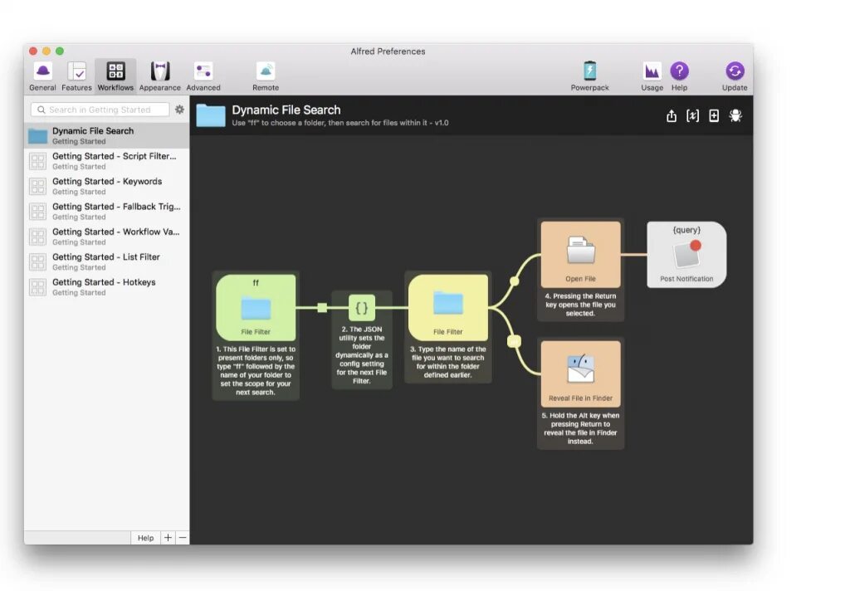Click the Dynamic File Search header title
This screenshot has width=850, height=591.
click(x=286, y=110)
